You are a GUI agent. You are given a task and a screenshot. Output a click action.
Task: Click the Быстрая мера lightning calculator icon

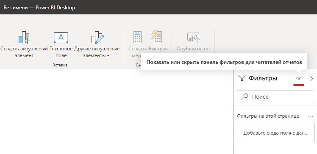click(x=156, y=36)
